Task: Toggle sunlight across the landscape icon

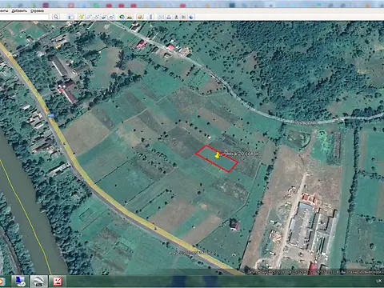Action: point(130,17)
